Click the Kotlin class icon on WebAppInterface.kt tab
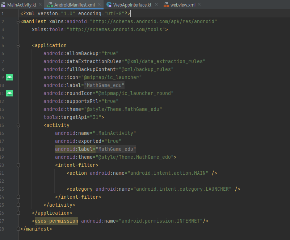 (109, 5)
